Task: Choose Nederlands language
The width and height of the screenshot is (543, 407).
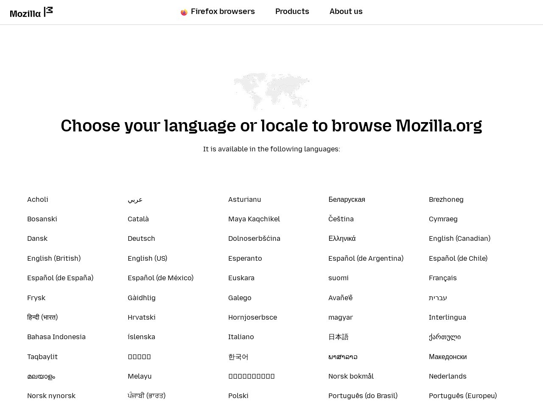Action: 448,376
